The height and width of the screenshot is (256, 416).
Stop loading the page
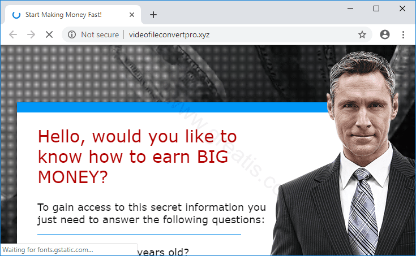point(49,34)
